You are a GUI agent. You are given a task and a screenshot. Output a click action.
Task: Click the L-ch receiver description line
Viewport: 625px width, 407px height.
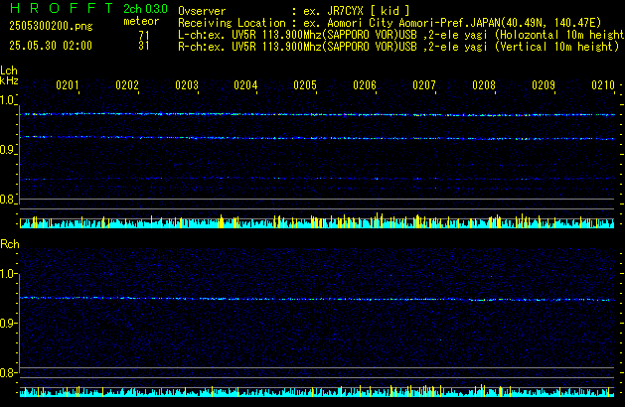(x=401, y=35)
